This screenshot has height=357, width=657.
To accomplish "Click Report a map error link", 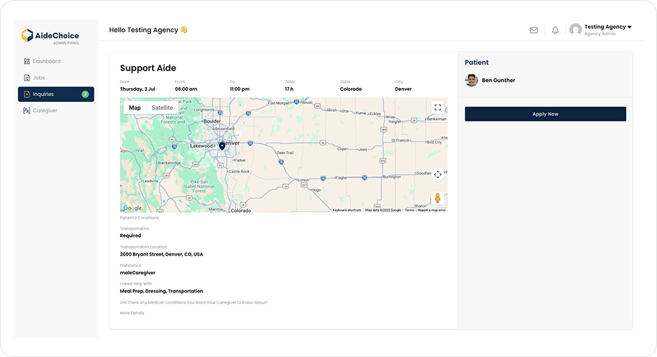I will click(x=432, y=210).
